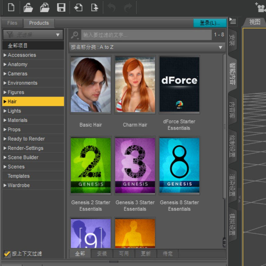Click the 更新 filter button at the bottom
The height and width of the screenshot is (266, 266).
point(146,254)
